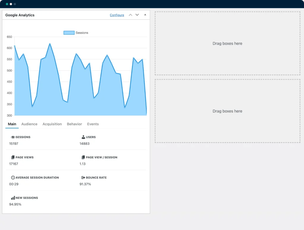Collapse the Google Analytics panel with triangle
Screen dimensions: 304x230
click(145, 15)
